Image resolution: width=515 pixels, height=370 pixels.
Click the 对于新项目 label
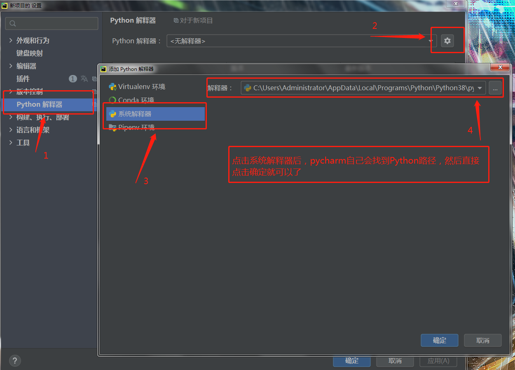tap(197, 21)
